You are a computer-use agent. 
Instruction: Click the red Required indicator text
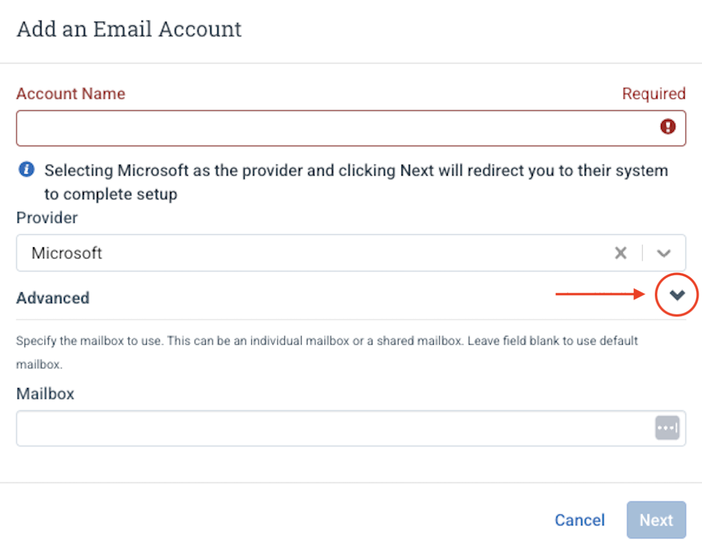654,93
